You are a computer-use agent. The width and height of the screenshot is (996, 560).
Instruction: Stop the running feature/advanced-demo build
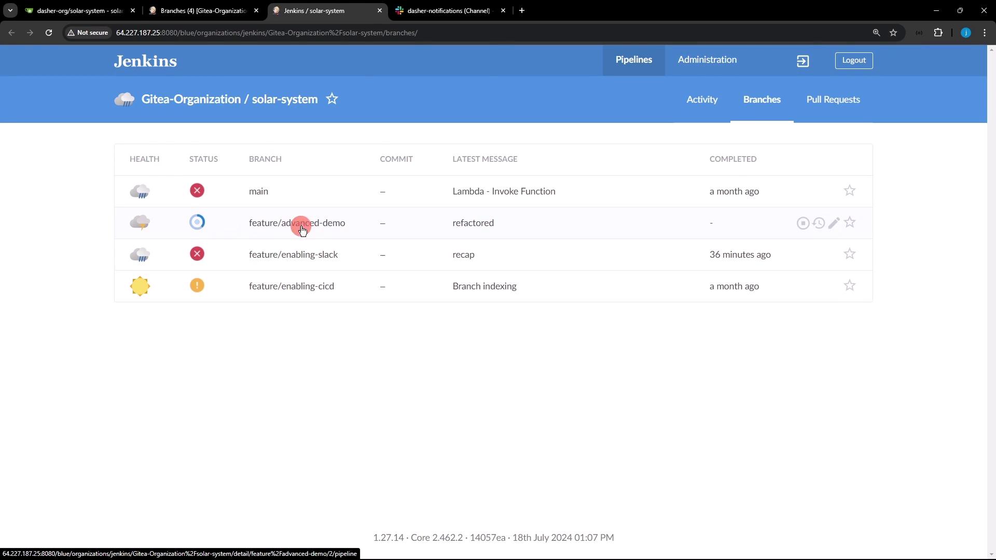pos(803,223)
